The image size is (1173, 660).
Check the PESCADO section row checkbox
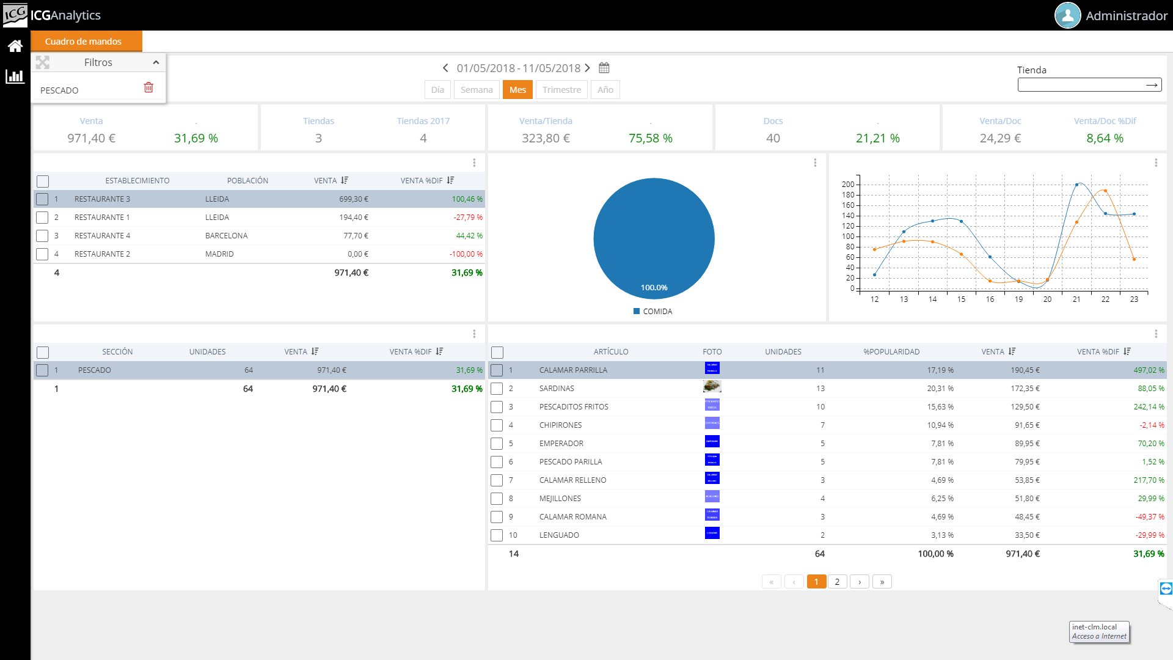(42, 370)
